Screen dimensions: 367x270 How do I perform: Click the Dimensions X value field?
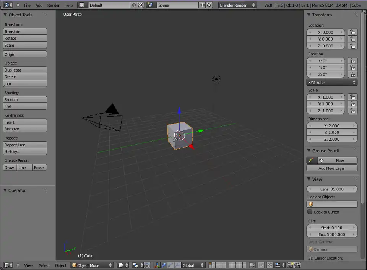coord(332,125)
